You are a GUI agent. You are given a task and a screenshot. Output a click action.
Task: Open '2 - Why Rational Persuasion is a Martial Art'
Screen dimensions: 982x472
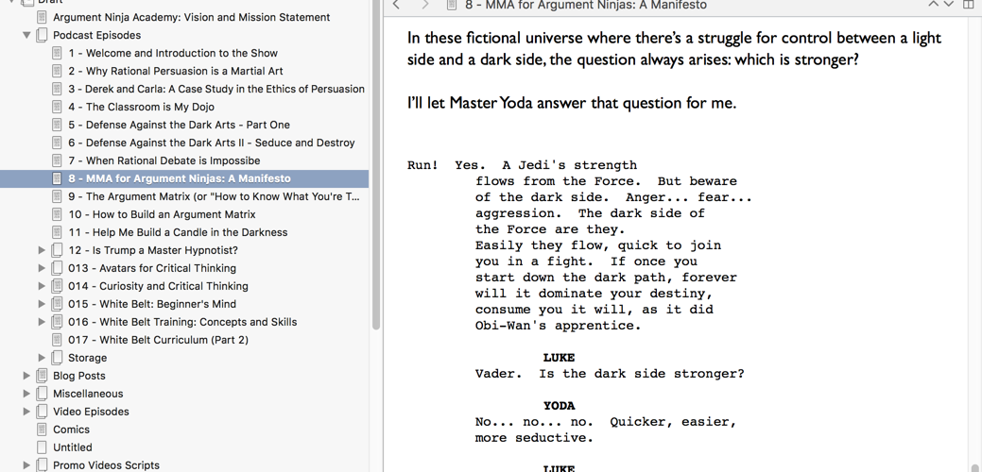coord(176,71)
